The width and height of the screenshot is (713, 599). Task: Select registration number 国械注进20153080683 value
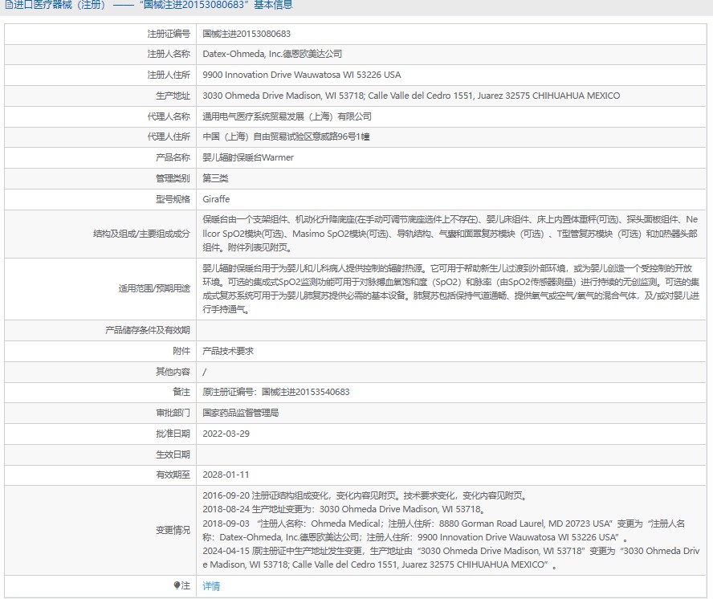coord(246,34)
